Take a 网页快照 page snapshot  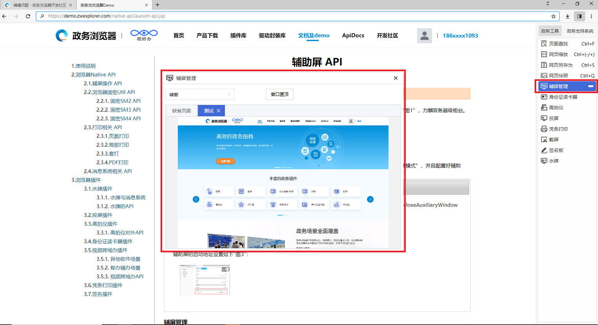[567, 76]
